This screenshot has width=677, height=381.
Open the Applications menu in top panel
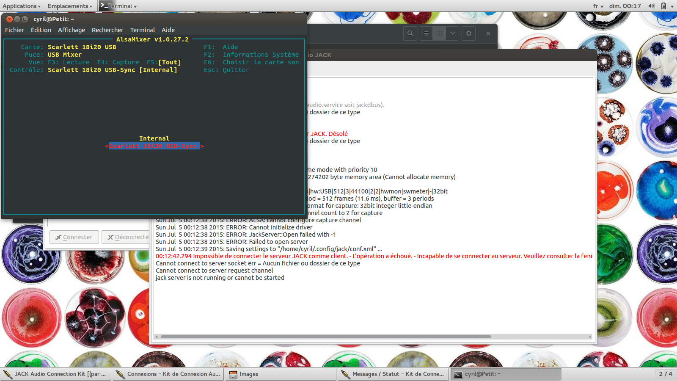(x=21, y=6)
